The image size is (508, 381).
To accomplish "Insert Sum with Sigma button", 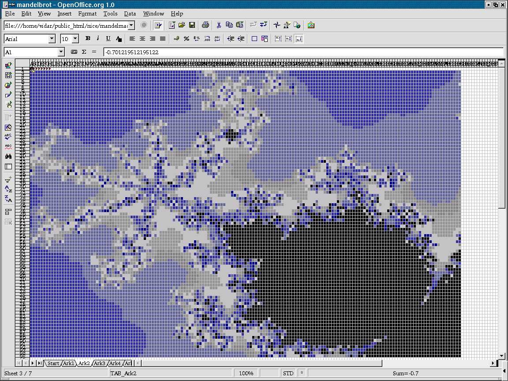I will point(84,52).
